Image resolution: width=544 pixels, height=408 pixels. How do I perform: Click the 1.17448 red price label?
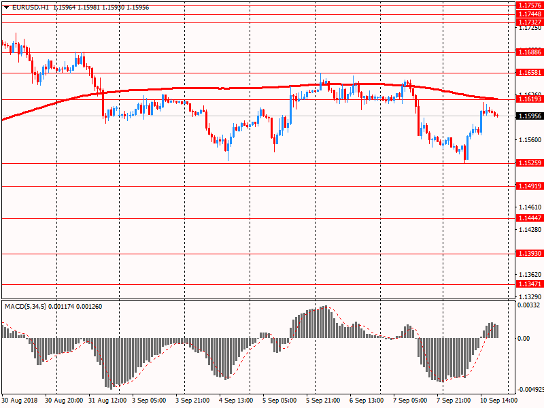point(529,14)
